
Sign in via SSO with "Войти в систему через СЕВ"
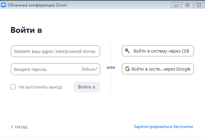158,51
